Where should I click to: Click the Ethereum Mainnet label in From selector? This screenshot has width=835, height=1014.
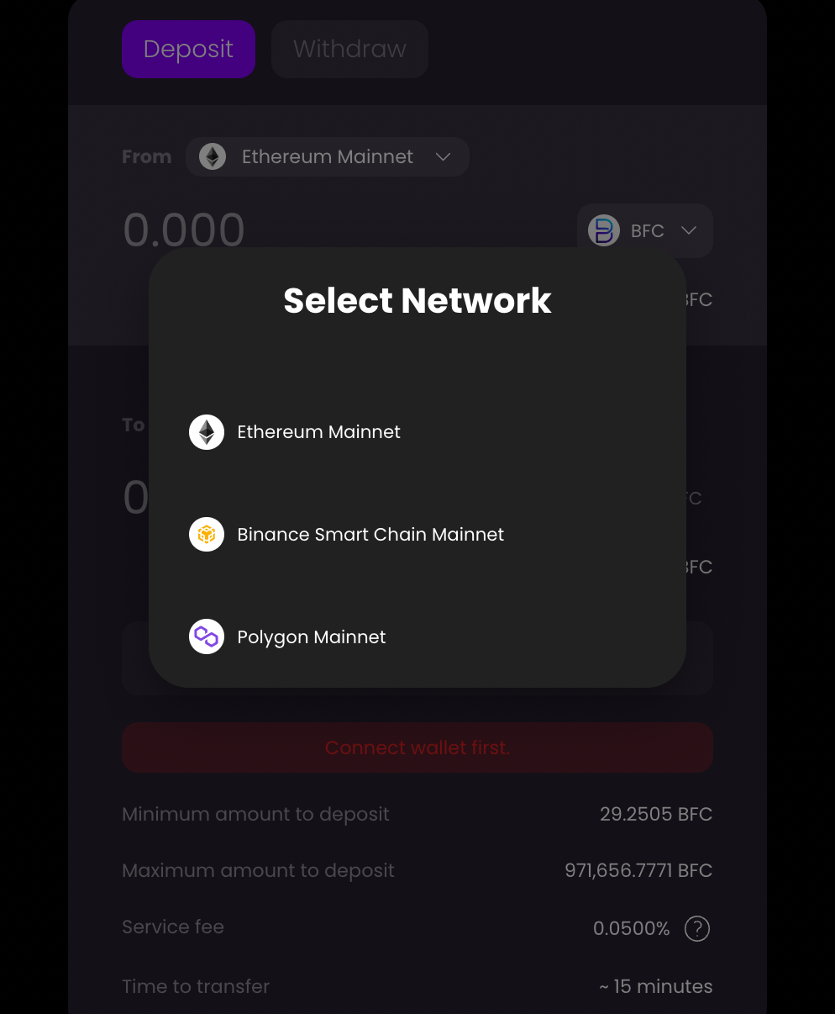pyautogui.click(x=328, y=156)
